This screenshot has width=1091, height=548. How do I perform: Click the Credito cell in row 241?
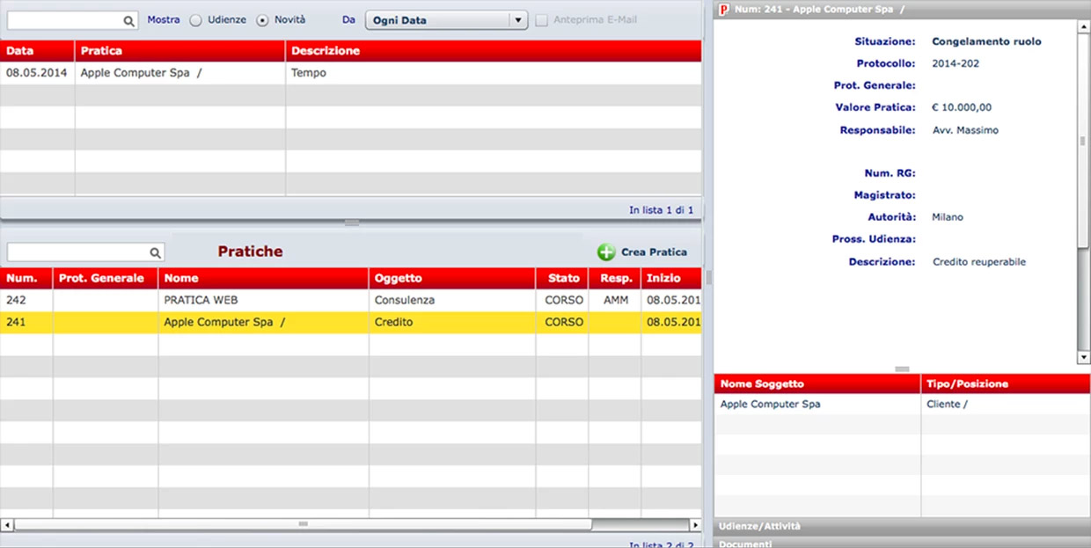point(393,322)
